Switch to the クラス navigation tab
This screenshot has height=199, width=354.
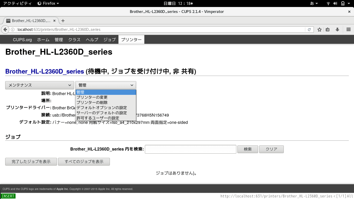click(x=74, y=40)
